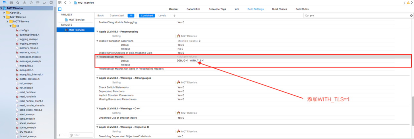Show Customized build settings
This screenshot has width=414, height=139.
117,16
